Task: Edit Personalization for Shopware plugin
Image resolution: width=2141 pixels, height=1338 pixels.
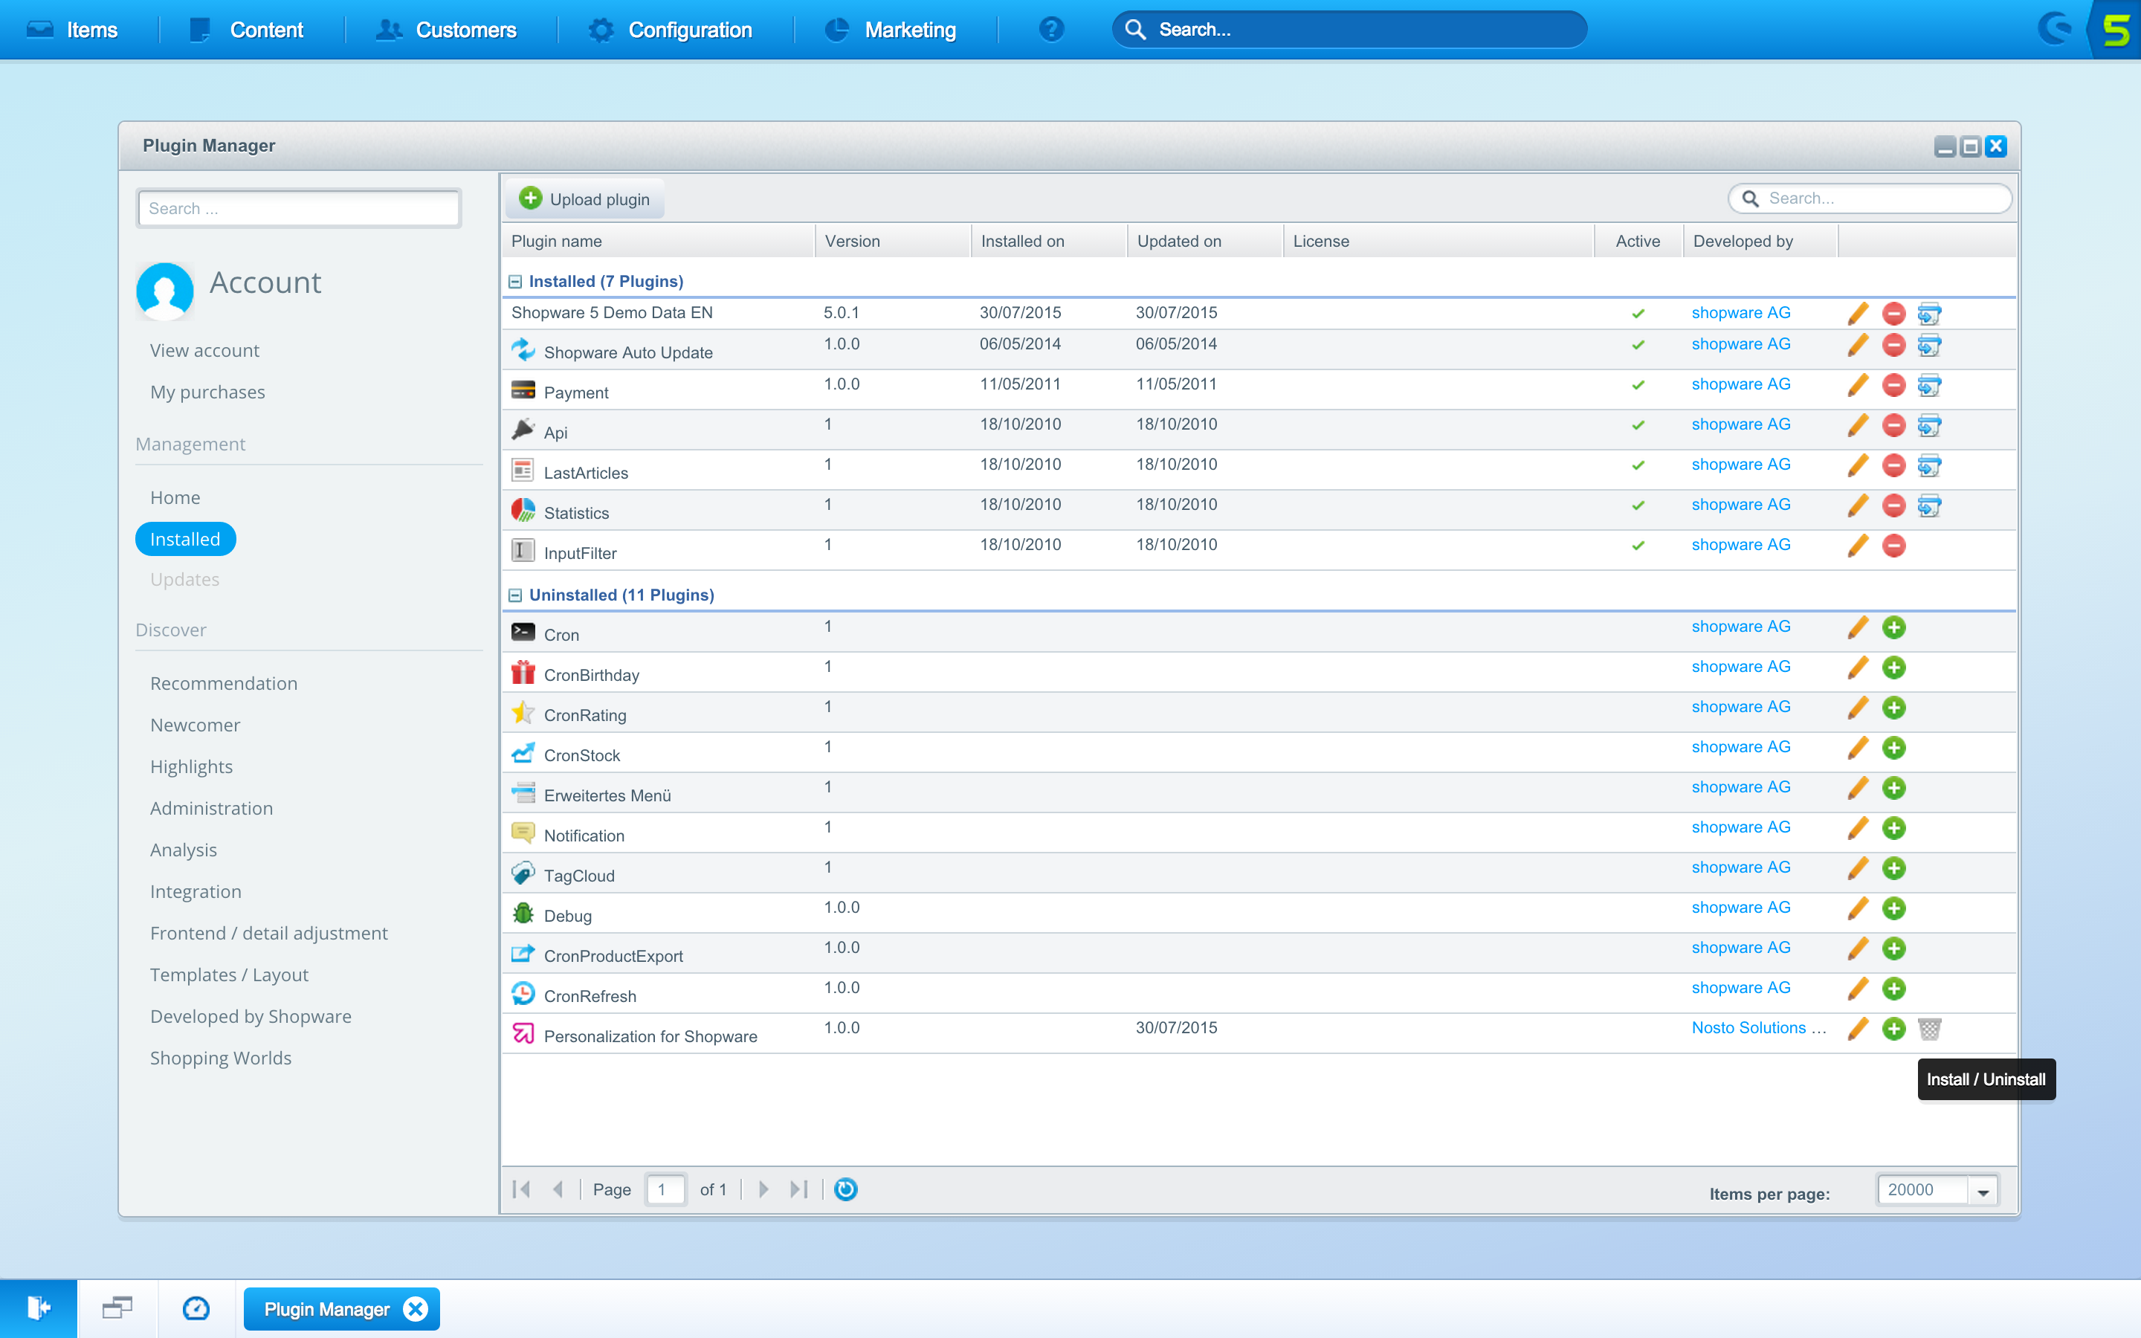Action: coord(1858,1028)
